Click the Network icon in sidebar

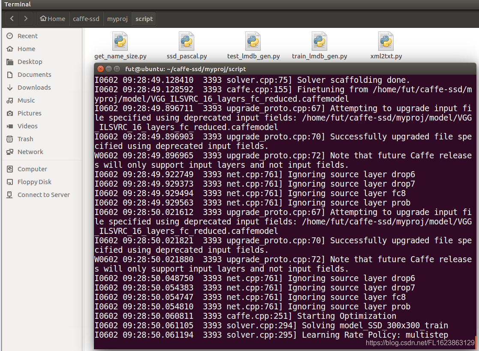(x=10, y=152)
